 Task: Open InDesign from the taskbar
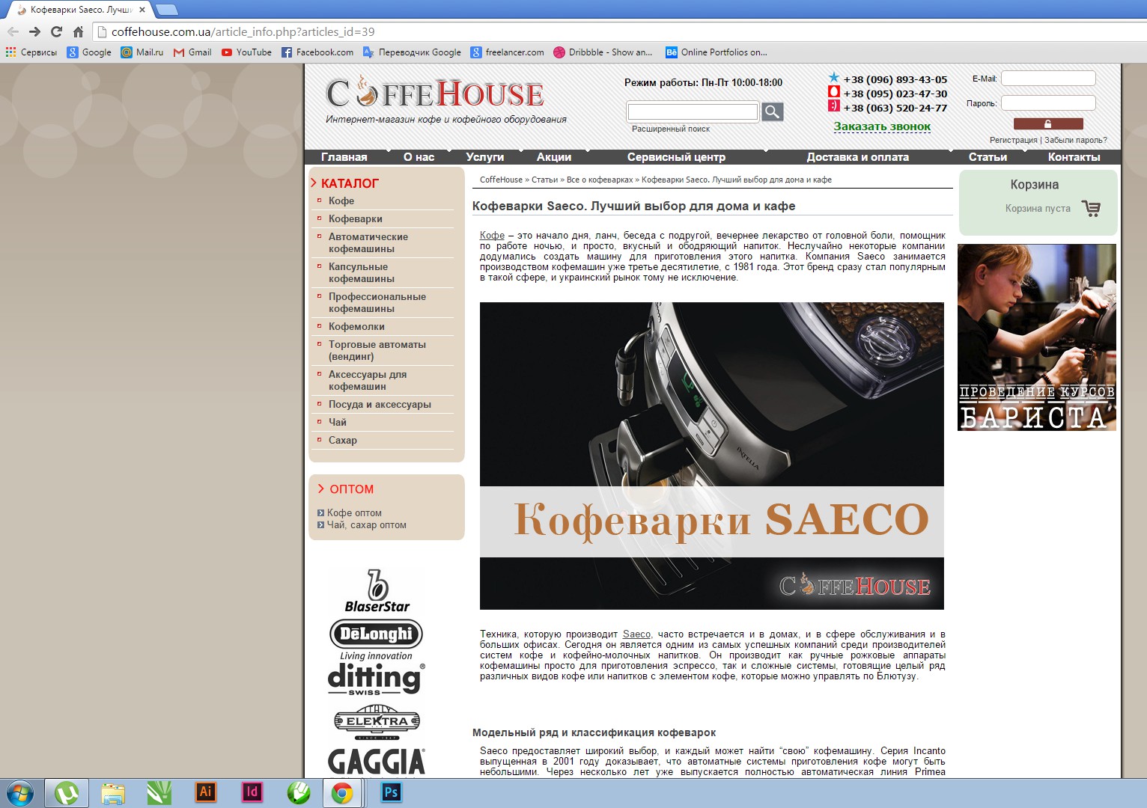click(x=252, y=792)
